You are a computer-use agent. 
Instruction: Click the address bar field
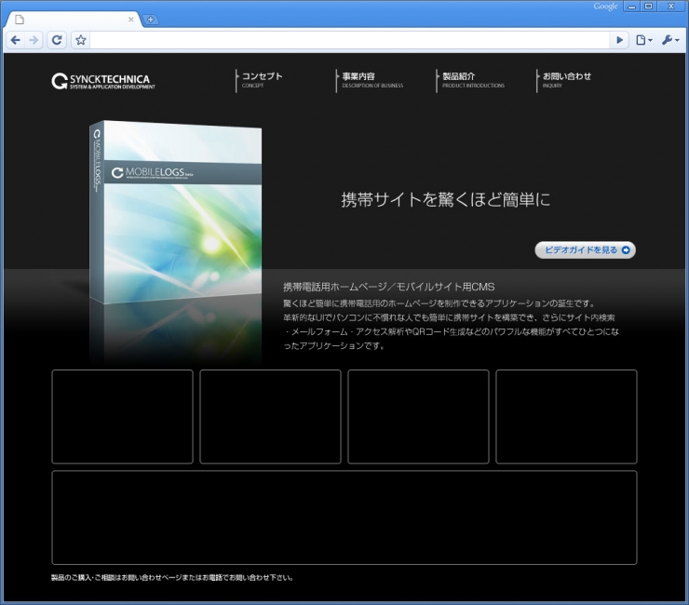click(x=350, y=40)
